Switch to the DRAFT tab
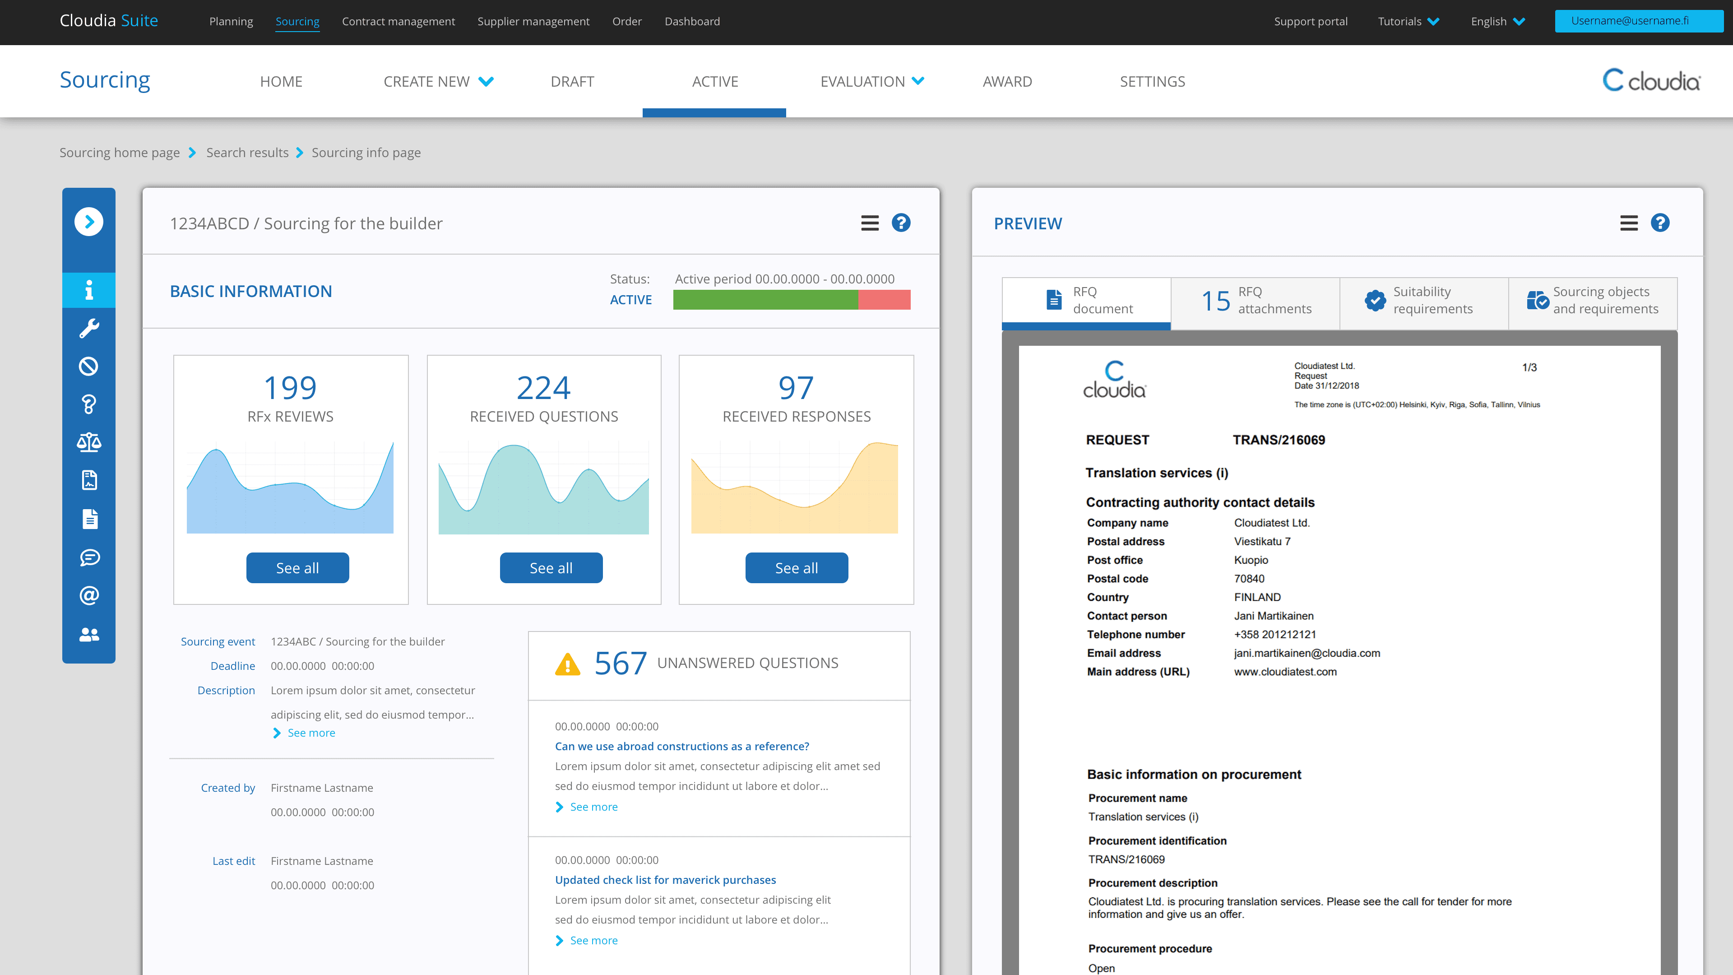Screen dimensions: 1733x975 click(x=572, y=81)
